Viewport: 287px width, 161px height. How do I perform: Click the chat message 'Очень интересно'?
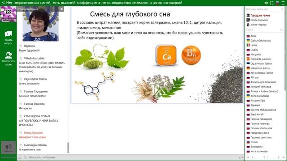pos(29,84)
